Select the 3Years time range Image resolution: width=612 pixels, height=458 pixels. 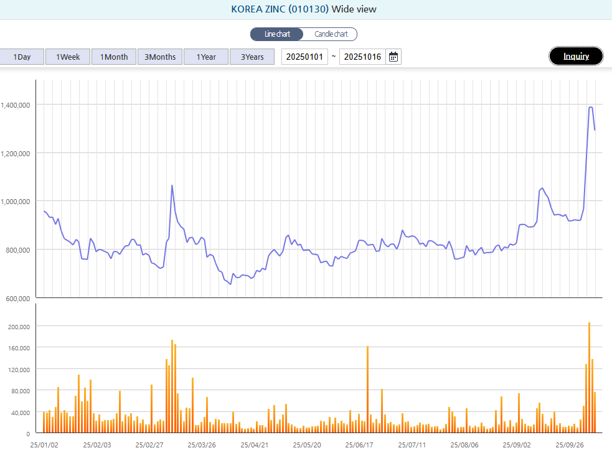click(x=252, y=56)
